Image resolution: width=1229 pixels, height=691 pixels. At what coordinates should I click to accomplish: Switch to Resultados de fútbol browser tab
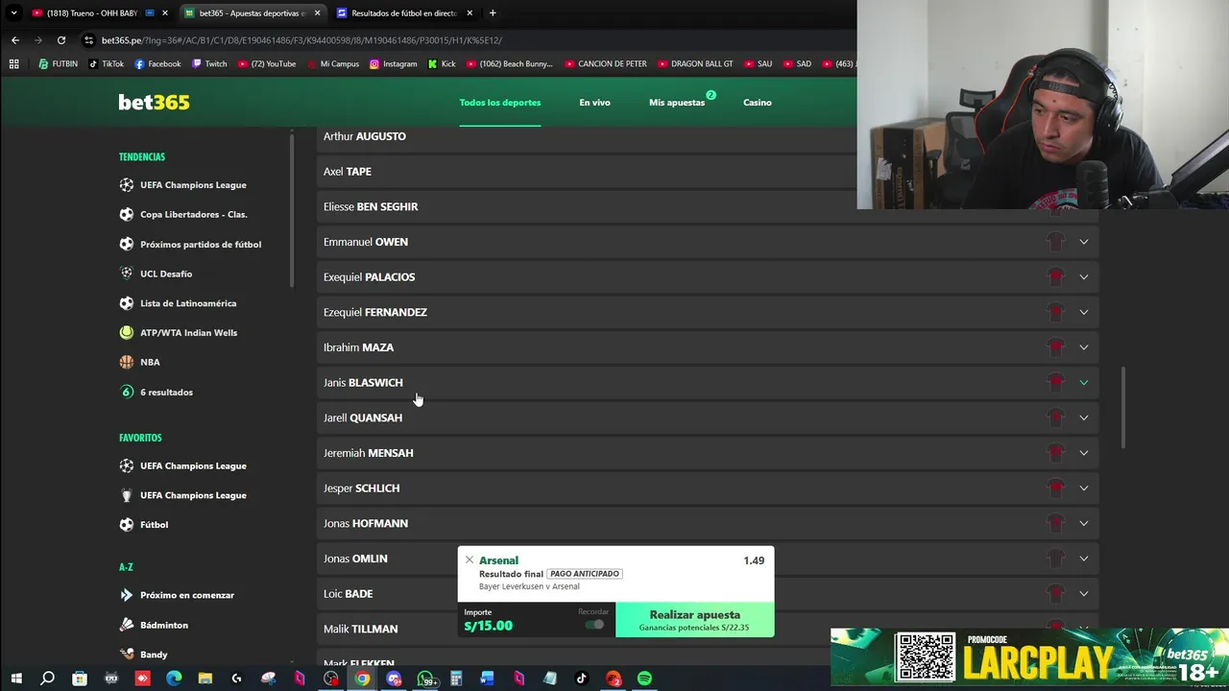click(403, 13)
